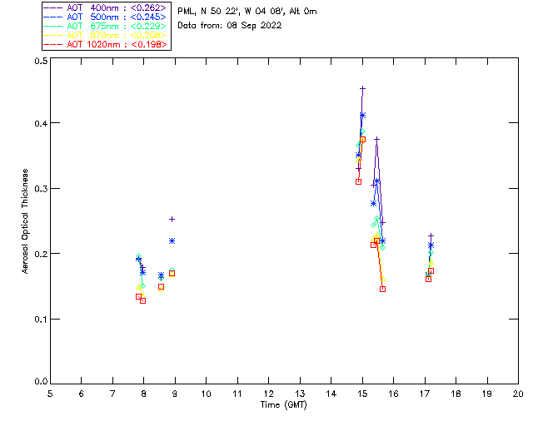The height and width of the screenshot is (426, 533).
Task: Click the PML station coordinates title text
Action: click(x=247, y=12)
